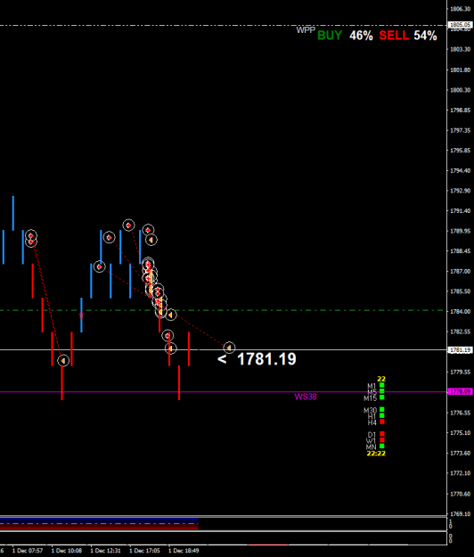Viewport: 474px width, 557px height.
Task: Click the blue-red indicator bar in subwindow
Action: click(x=99, y=524)
